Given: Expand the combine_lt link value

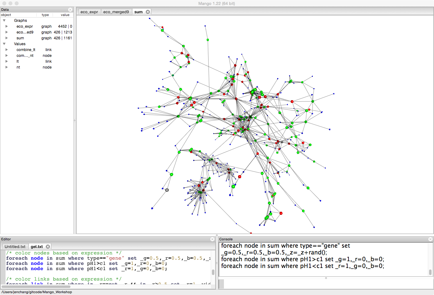Looking at the screenshot, I should 6,50.
